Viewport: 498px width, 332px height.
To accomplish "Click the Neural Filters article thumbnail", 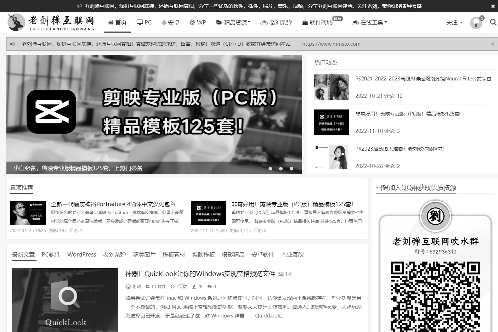I will (x=332, y=87).
